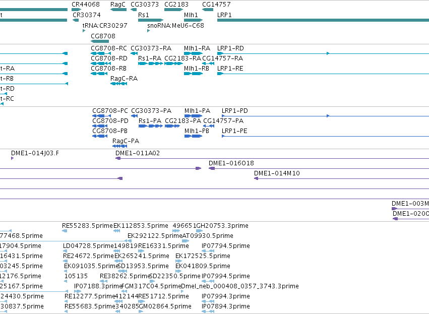Click protein Mlh1-PB label
The image size is (429, 314).
pyautogui.click(x=197, y=131)
